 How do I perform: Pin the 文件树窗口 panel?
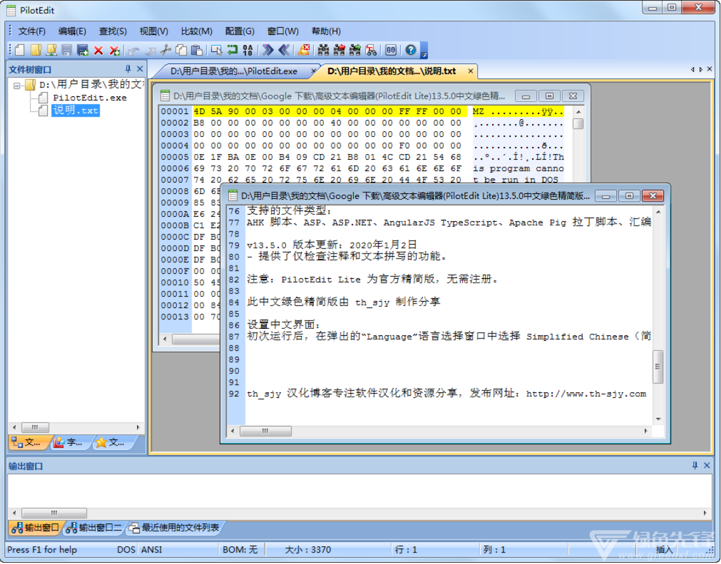(x=128, y=69)
